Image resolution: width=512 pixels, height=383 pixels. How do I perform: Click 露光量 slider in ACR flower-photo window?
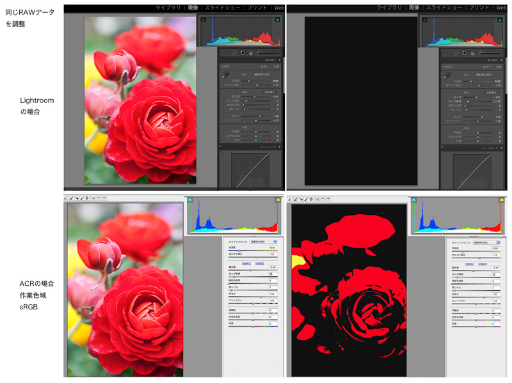pos(253,270)
